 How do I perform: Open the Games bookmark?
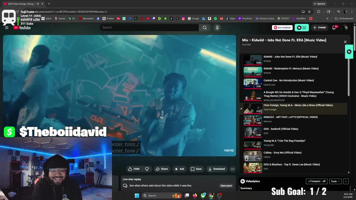click(x=60, y=19)
